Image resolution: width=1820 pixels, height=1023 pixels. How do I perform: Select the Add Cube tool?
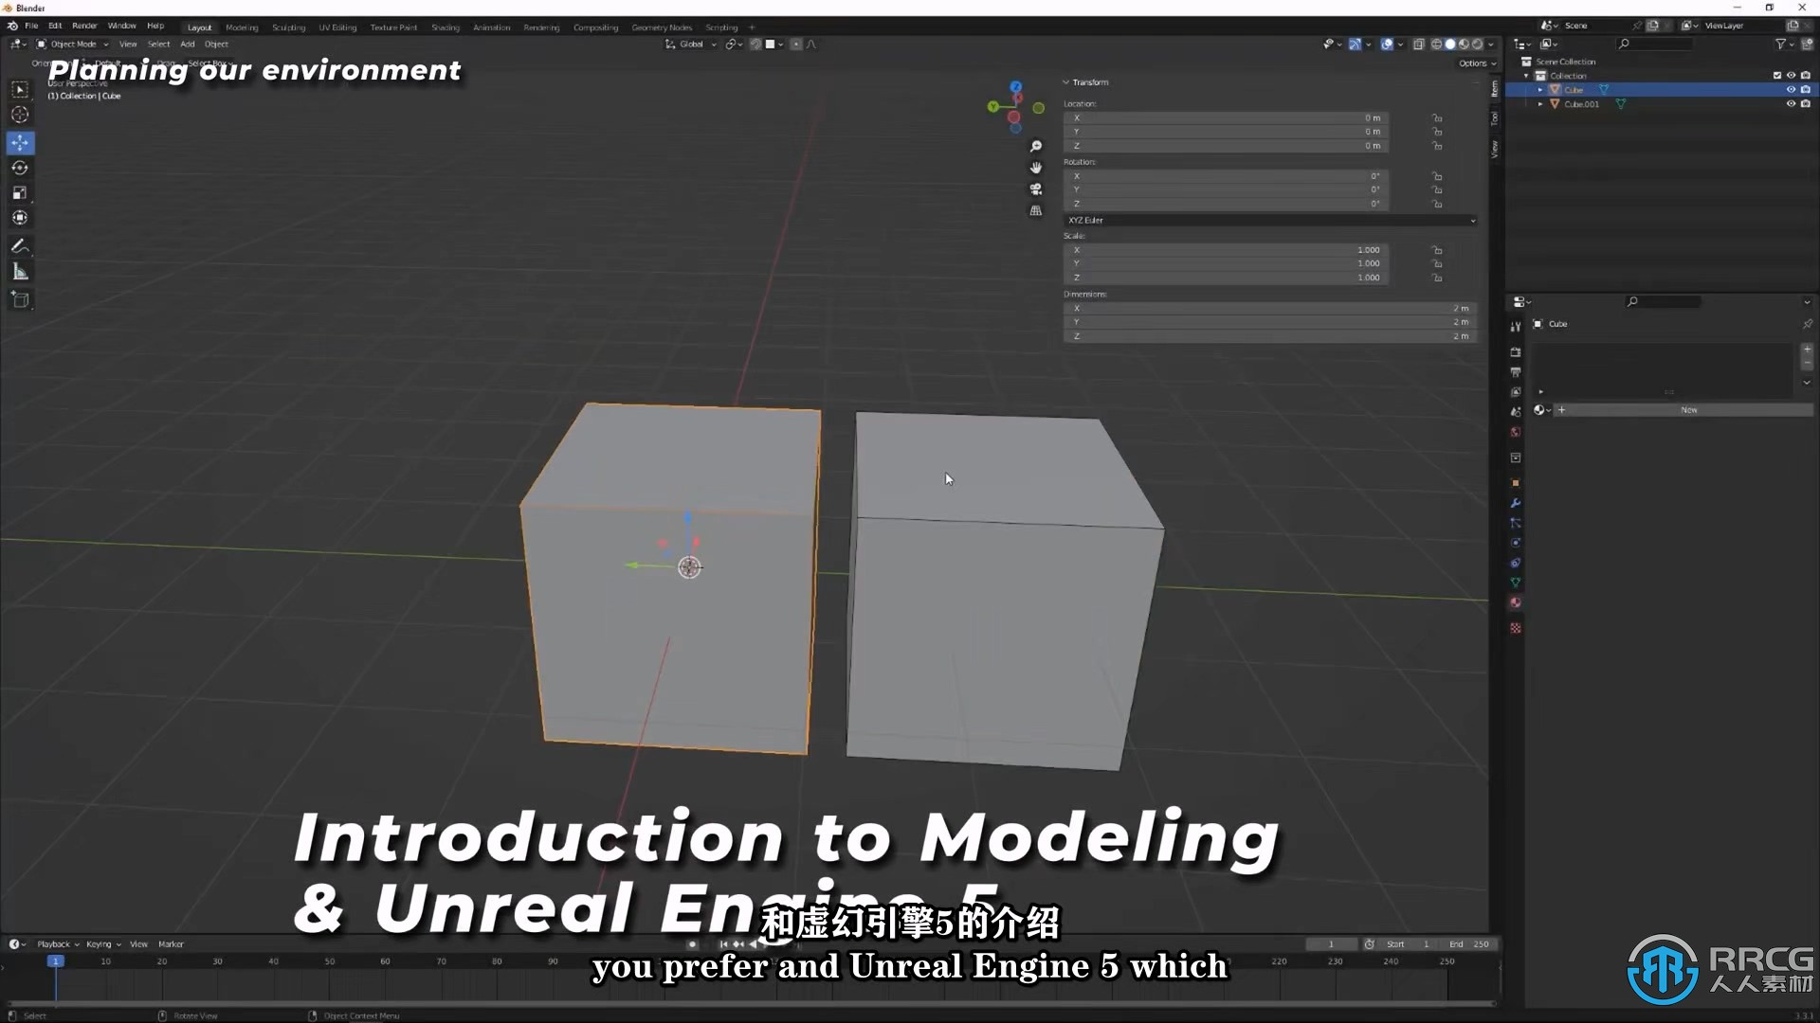(x=20, y=300)
